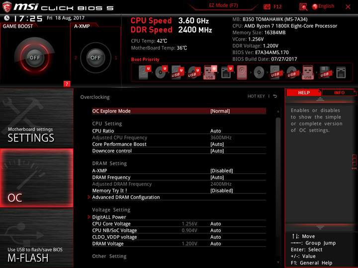Click the settings list scrollbar down arrow
Screen dimensions: 358x268
pos(278,263)
